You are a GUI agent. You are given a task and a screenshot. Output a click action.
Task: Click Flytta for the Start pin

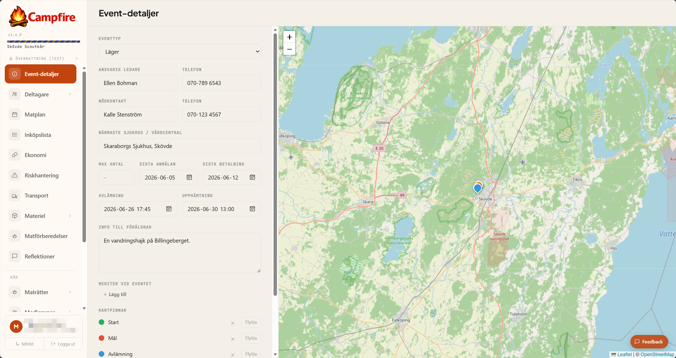251,322
